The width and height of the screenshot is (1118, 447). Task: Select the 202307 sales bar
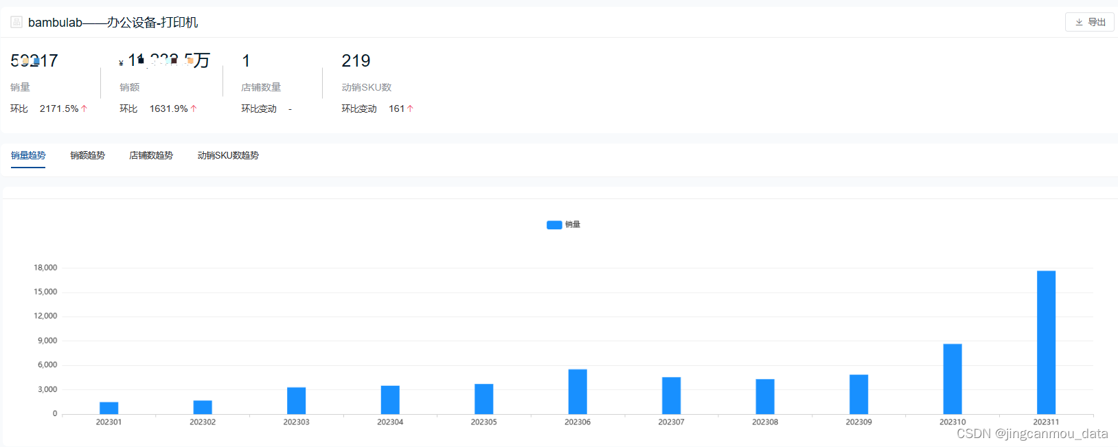pos(671,396)
